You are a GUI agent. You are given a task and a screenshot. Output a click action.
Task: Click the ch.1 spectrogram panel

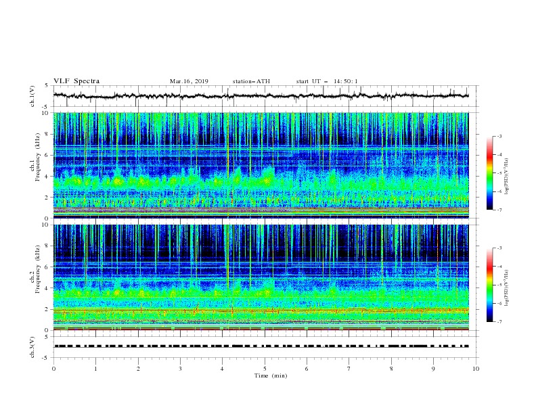pos(261,165)
